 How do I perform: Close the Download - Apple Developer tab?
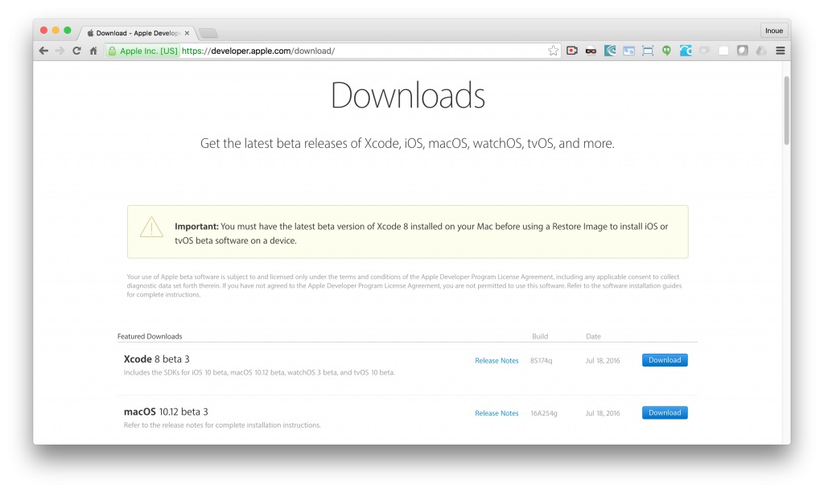(187, 33)
